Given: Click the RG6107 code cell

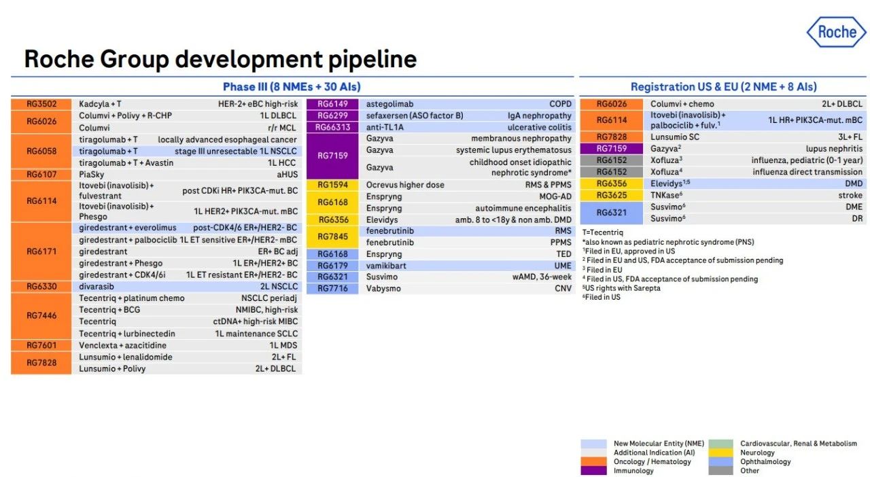Looking at the screenshot, I should pos(41,174).
